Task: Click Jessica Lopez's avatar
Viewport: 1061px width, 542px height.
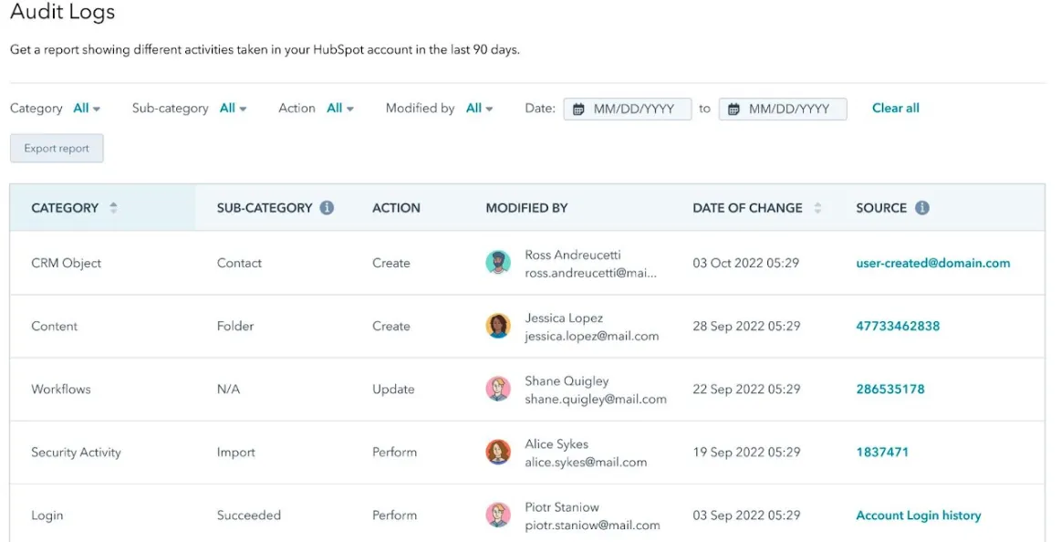Action: tap(498, 326)
